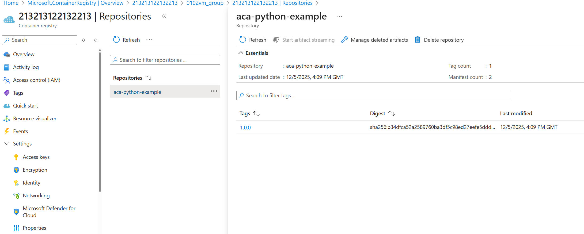
Task: Open Access keys settings
Action: [x=36, y=157]
